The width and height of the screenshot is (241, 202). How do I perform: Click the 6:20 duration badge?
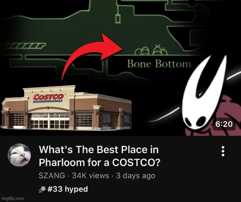coord(224,124)
